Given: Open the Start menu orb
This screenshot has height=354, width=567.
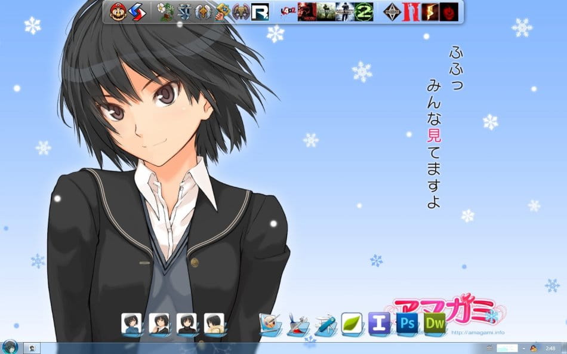Looking at the screenshot, I should (10, 347).
